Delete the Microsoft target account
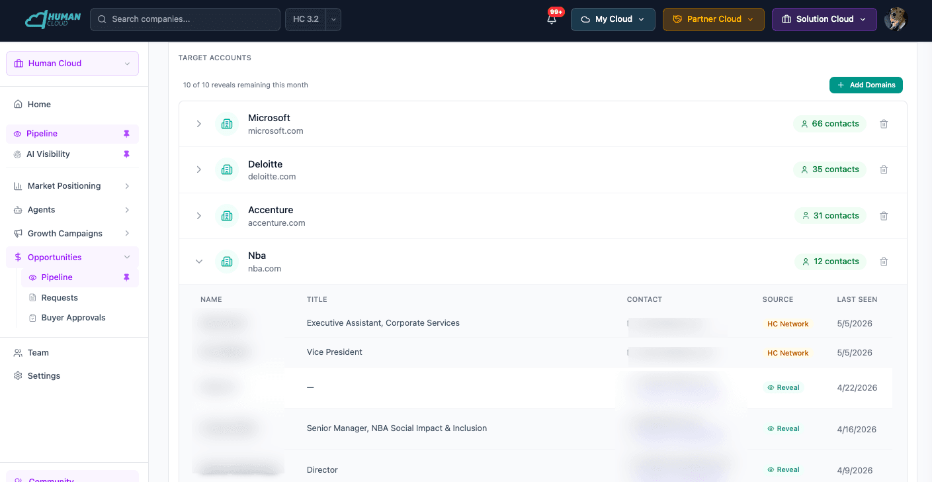The width and height of the screenshot is (932, 482). click(884, 124)
